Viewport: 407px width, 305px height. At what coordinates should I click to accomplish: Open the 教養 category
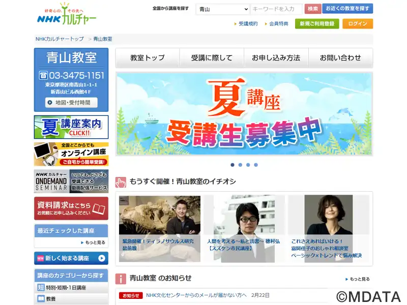click(x=71, y=299)
